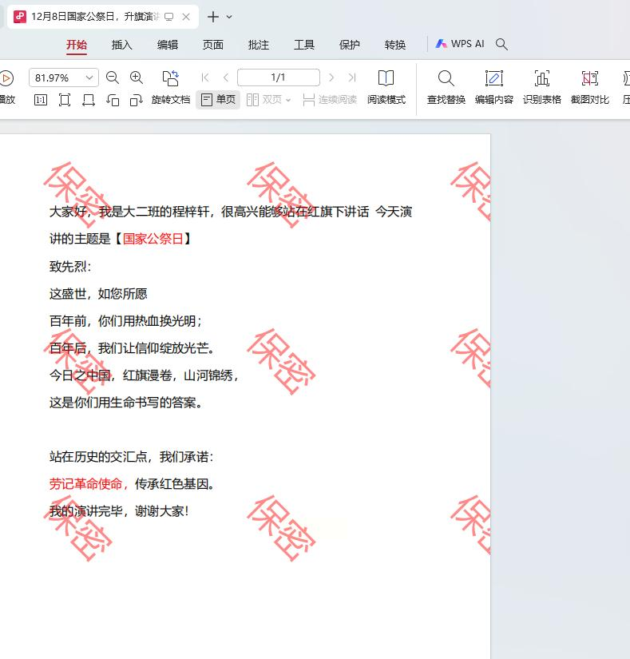Click the zoom in magnifier icon
The width and height of the screenshot is (630, 659).
(x=137, y=77)
